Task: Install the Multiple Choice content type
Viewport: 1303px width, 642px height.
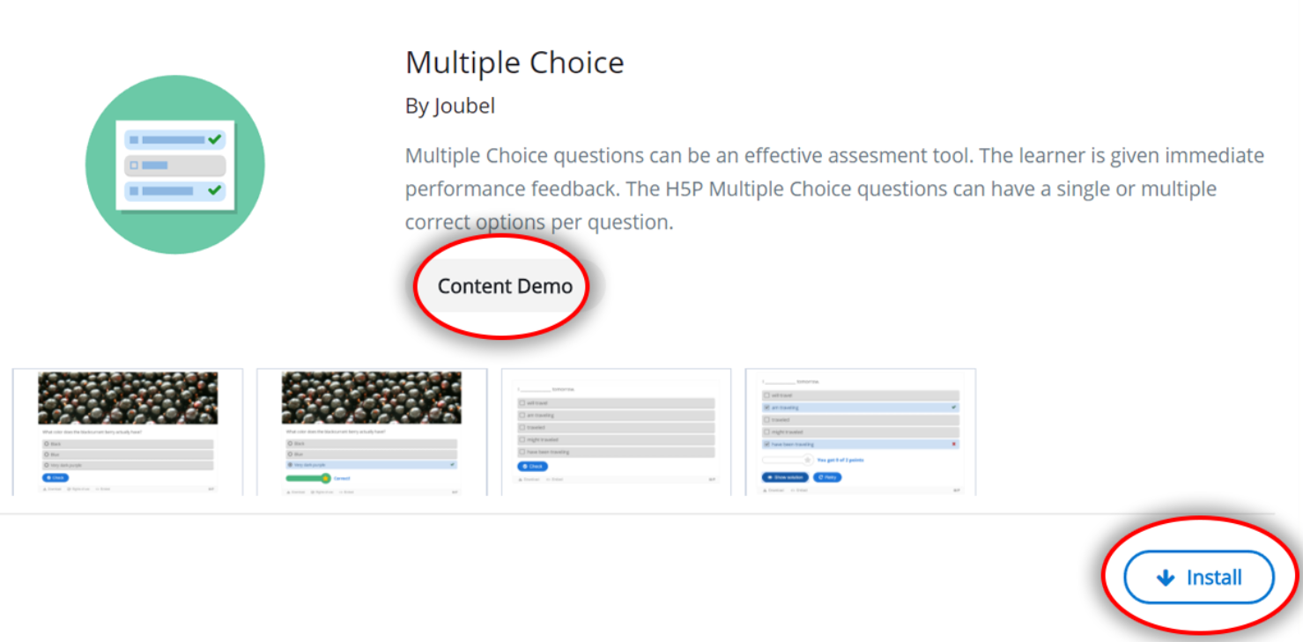Action: coord(1199,578)
